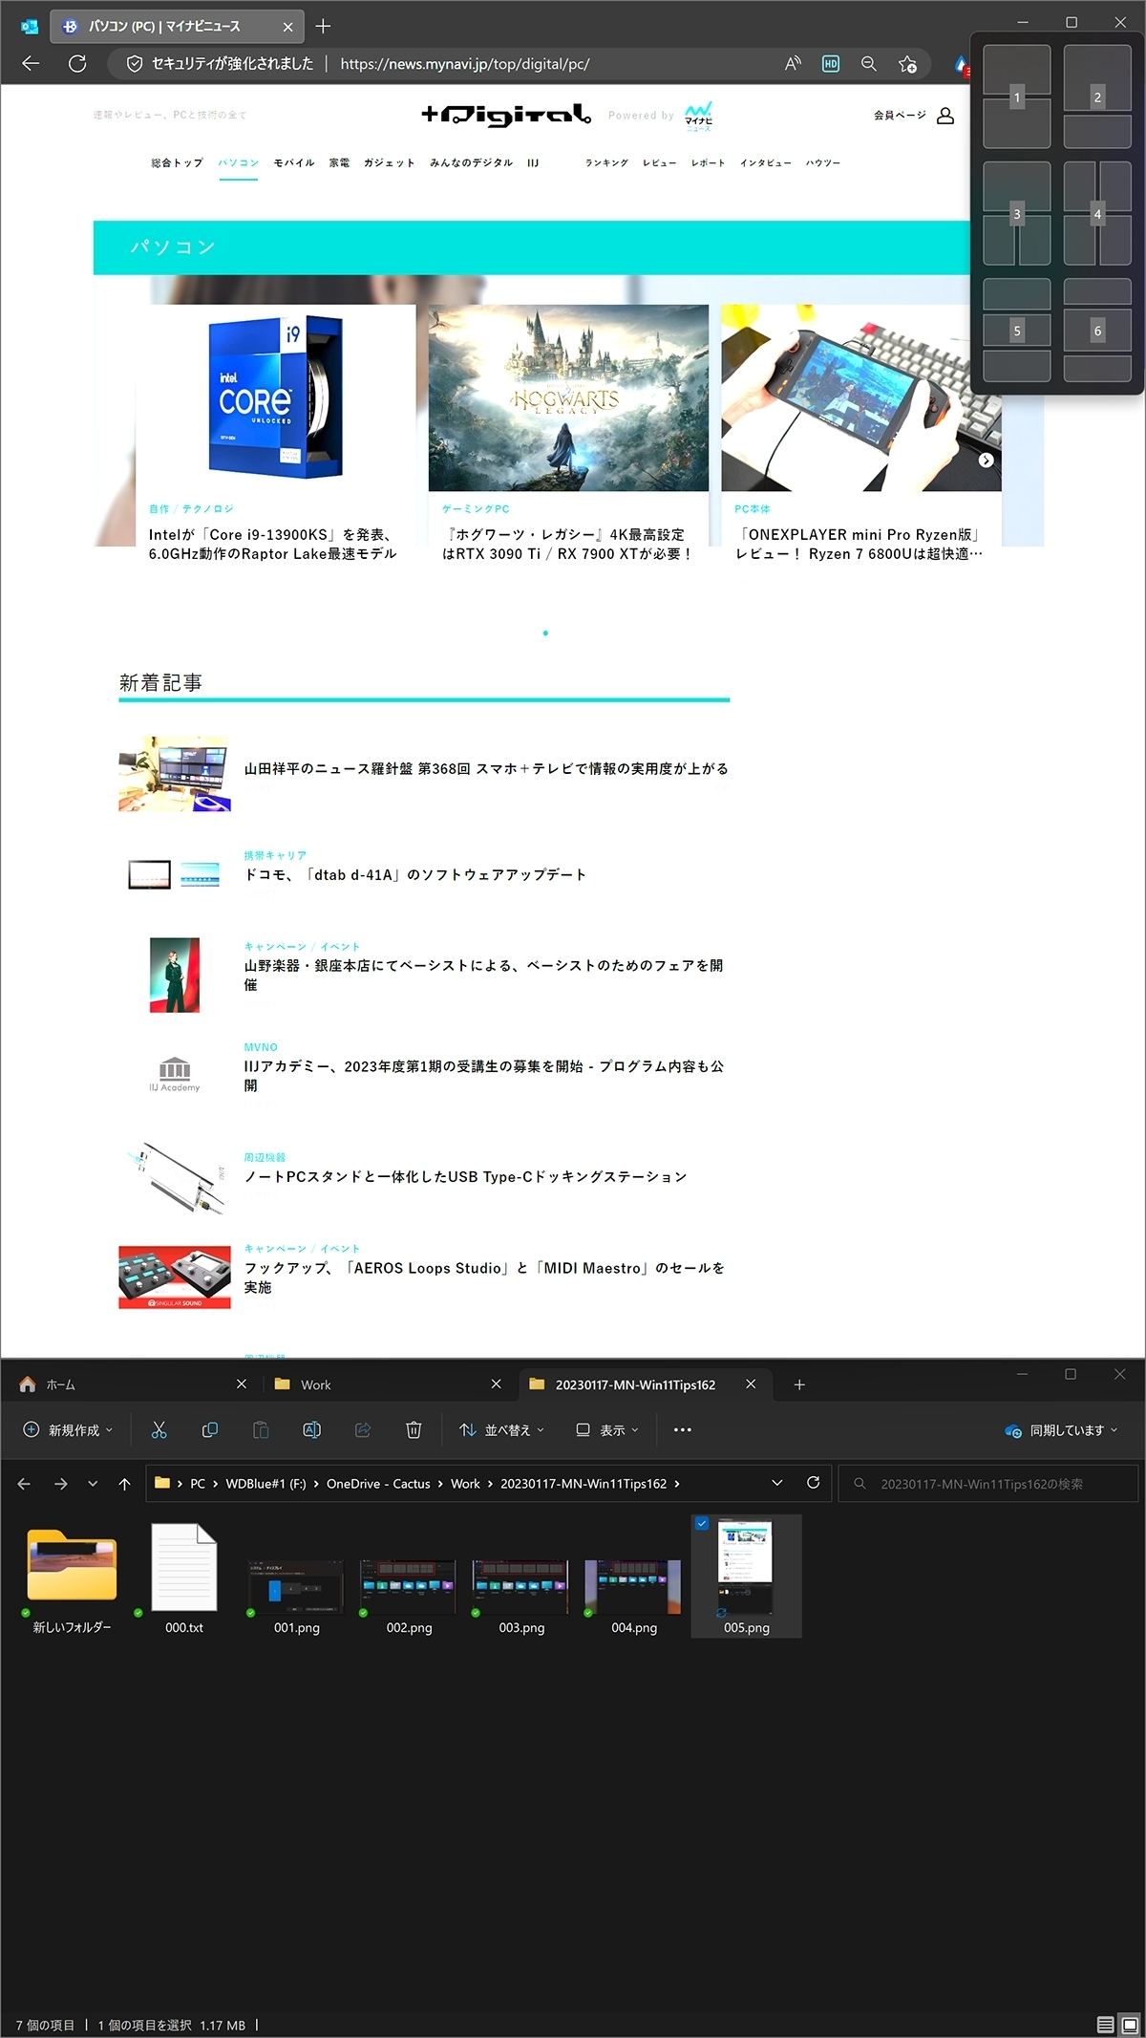The width and height of the screenshot is (1146, 2038).
Task: Open the レビュー site navigation item
Action: tap(659, 163)
